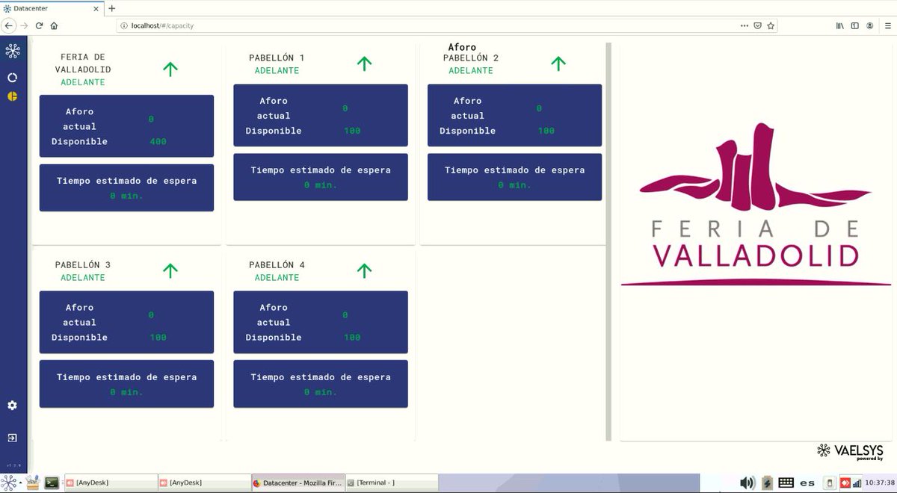Switch to Terminal taskbar window
The height and width of the screenshot is (493, 897).
[x=392, y=483]
